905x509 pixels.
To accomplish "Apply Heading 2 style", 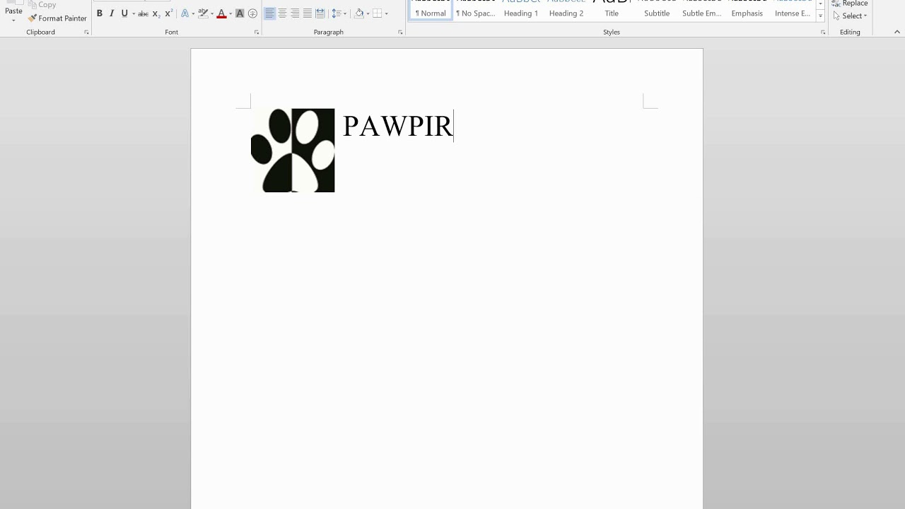I will tap(566, 10).
